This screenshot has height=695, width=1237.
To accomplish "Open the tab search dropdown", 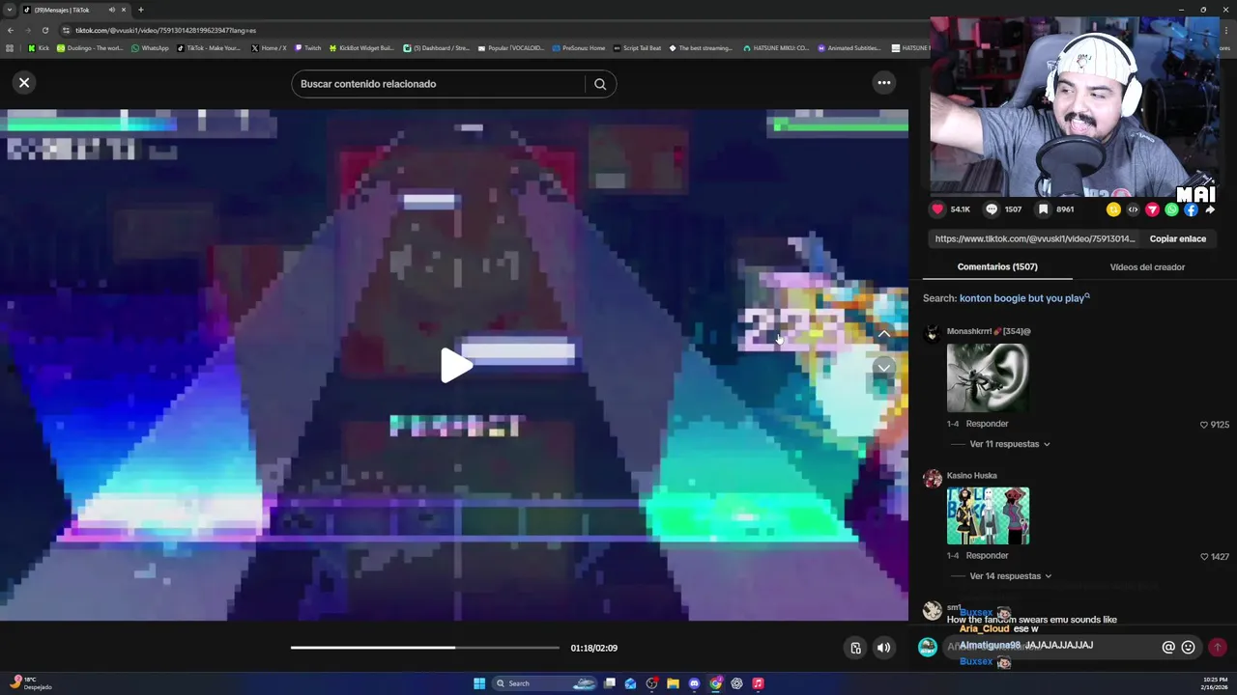I will (10, 10).
